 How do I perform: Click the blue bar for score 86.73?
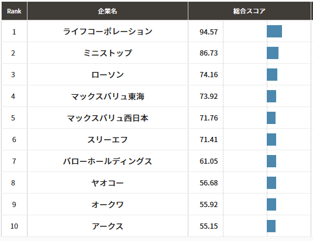273,53
